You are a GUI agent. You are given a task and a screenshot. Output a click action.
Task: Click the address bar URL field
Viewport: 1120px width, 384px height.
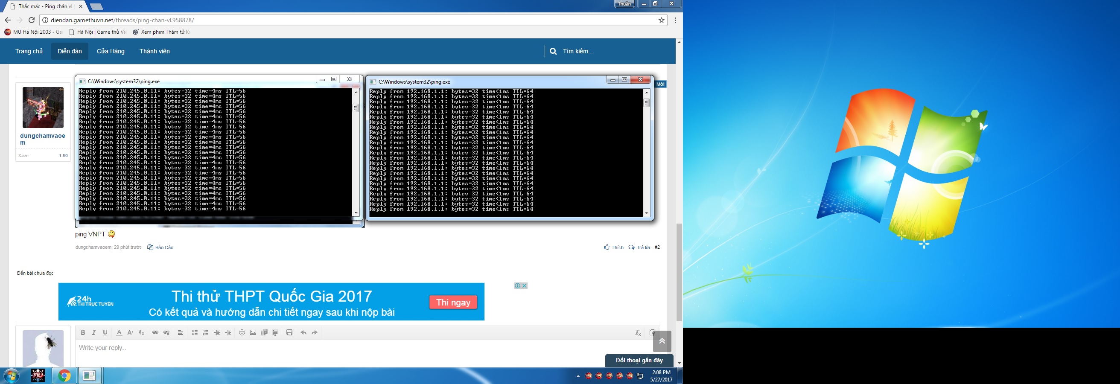(x=352, y=20)
